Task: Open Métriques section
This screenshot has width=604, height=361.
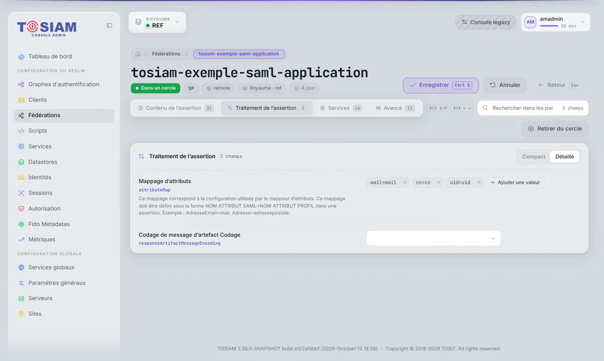Action: coord(64,240)
